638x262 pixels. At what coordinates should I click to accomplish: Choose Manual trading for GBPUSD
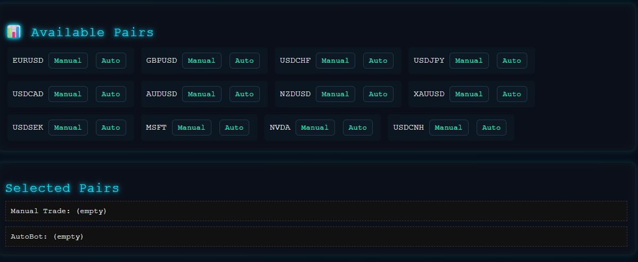[202, 61]
